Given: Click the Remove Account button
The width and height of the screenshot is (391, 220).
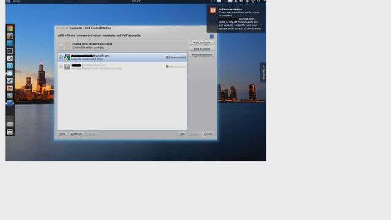Looking at the screenshot, I should pos(202,54).
